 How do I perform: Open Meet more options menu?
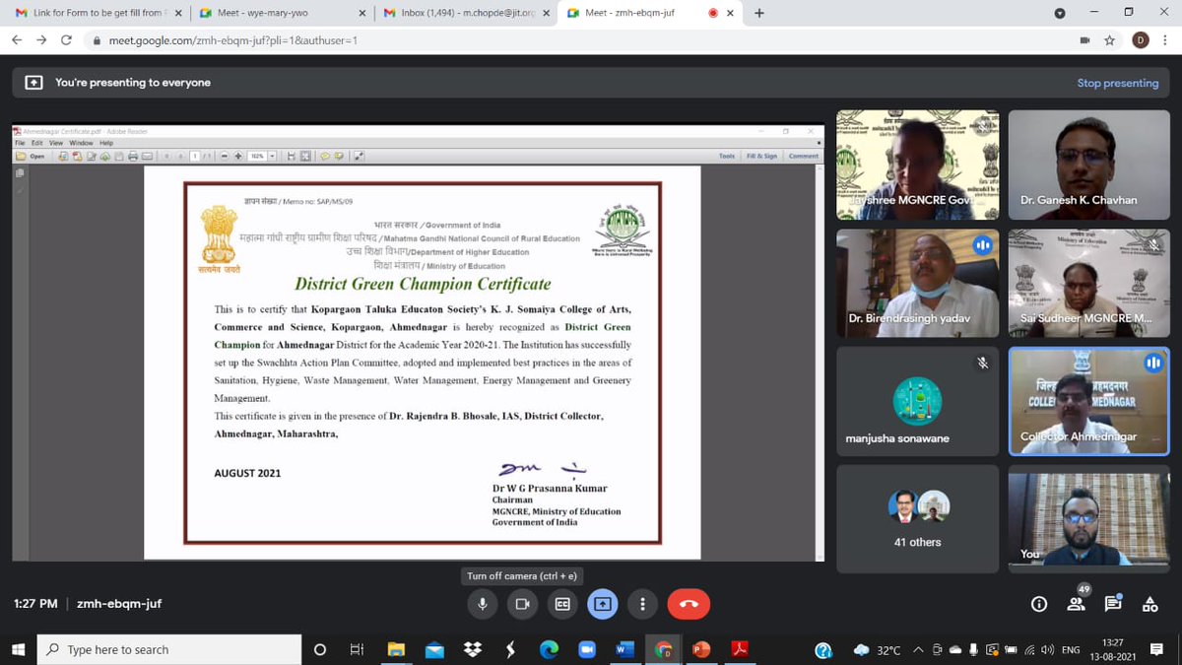click(643, 604)
